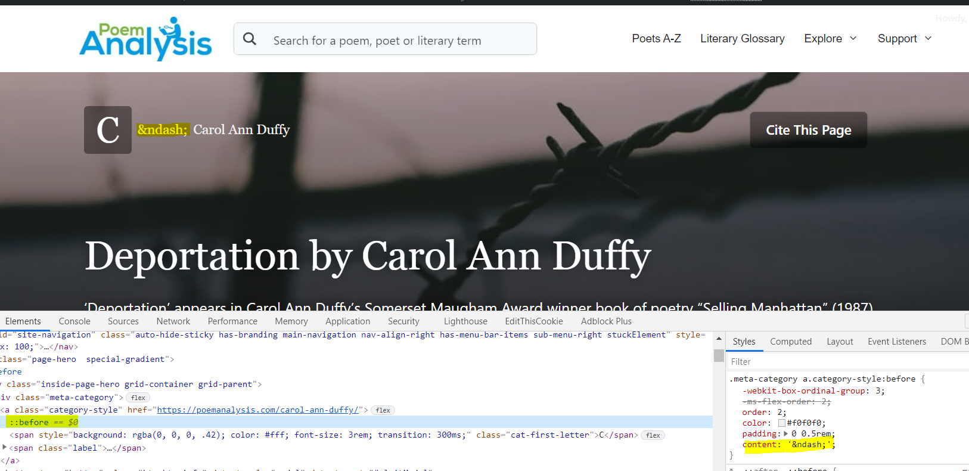
Task: Open the #f0f0f0 color swatch picker
Action: point(782,423)
